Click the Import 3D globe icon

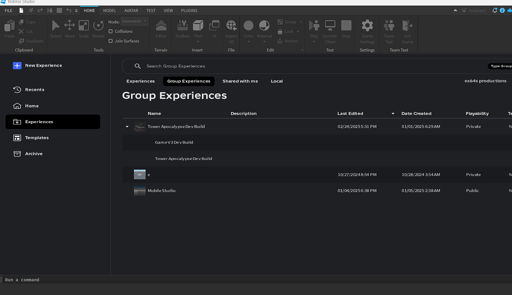point(231,25)
